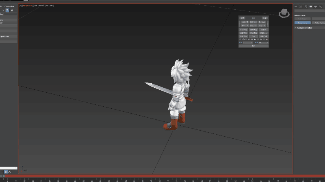Open the [+] viewport general menu

[x=20, y=6]
